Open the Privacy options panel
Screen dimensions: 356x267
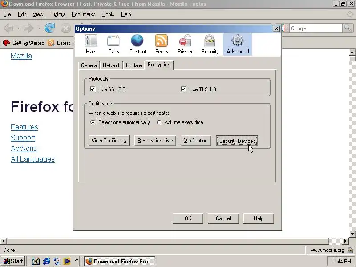pyautogui.click(x=185, y=44)
